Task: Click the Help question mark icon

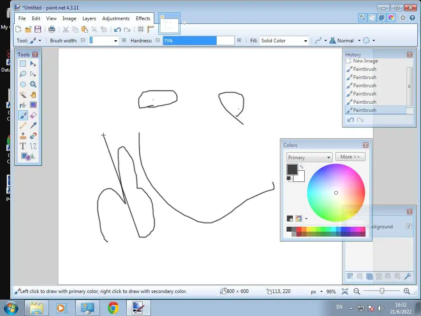Action: (412, 18)
